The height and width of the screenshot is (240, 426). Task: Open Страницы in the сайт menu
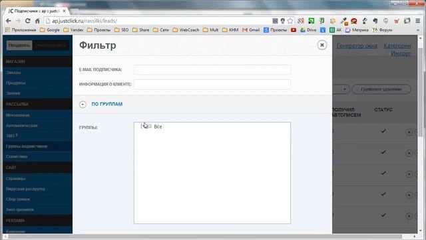(x=16, y=179)
